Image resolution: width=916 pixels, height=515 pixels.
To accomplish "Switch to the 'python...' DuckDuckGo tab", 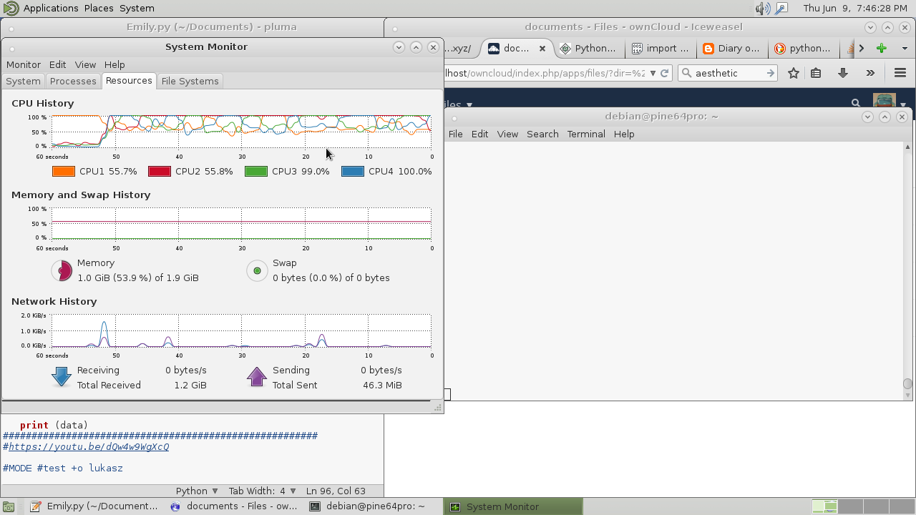I will 802,49.
